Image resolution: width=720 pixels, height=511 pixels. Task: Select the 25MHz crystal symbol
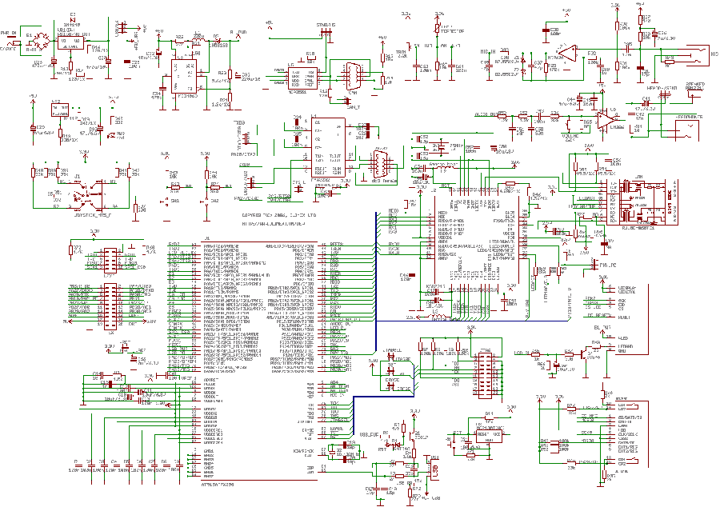click(x=441, y=147)
